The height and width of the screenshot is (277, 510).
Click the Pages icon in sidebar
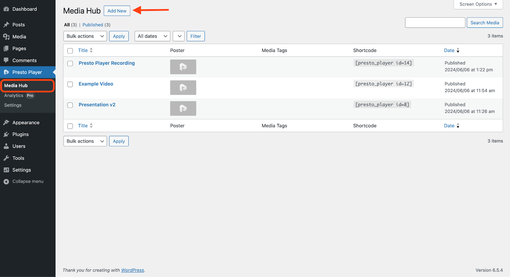point(6,48)
